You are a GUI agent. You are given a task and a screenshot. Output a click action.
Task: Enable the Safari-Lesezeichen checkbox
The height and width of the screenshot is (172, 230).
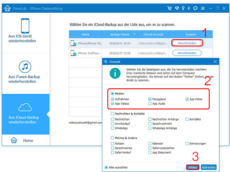[150, 148]
